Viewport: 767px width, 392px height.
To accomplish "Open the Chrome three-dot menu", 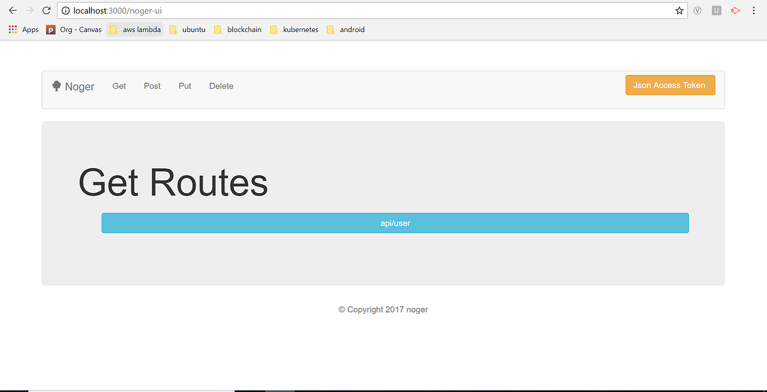I will 754,10.
